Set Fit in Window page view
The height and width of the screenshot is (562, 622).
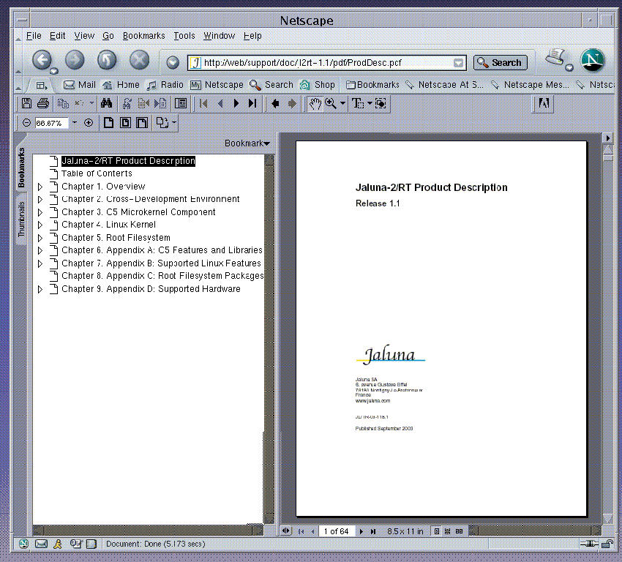[x=125, y=122]
